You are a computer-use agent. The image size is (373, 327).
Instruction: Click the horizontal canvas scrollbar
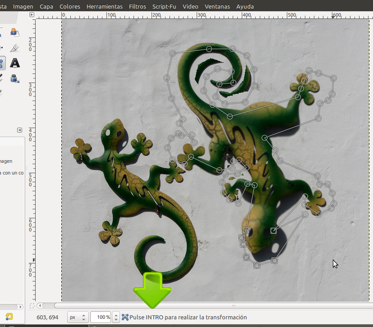pyautogui.click(x=203, y=305)
